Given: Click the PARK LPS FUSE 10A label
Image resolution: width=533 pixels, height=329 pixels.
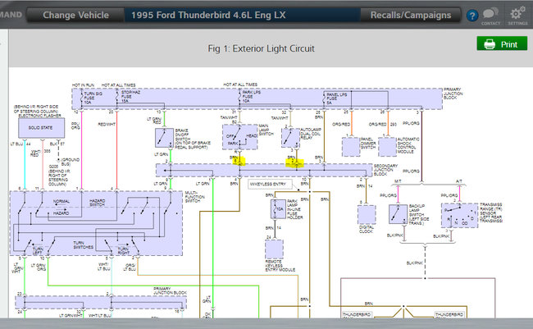Looking at the screenshot, I should [251, 97].
